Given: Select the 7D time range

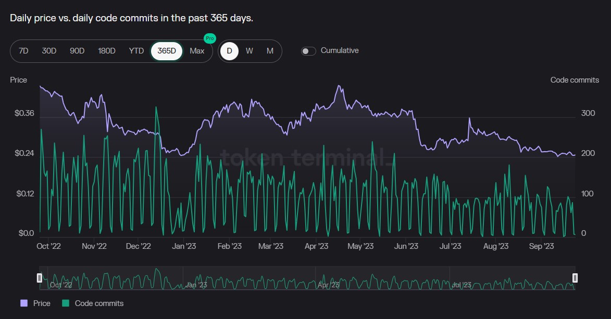Looking at the screenshot, I should (x=23, y=50).
